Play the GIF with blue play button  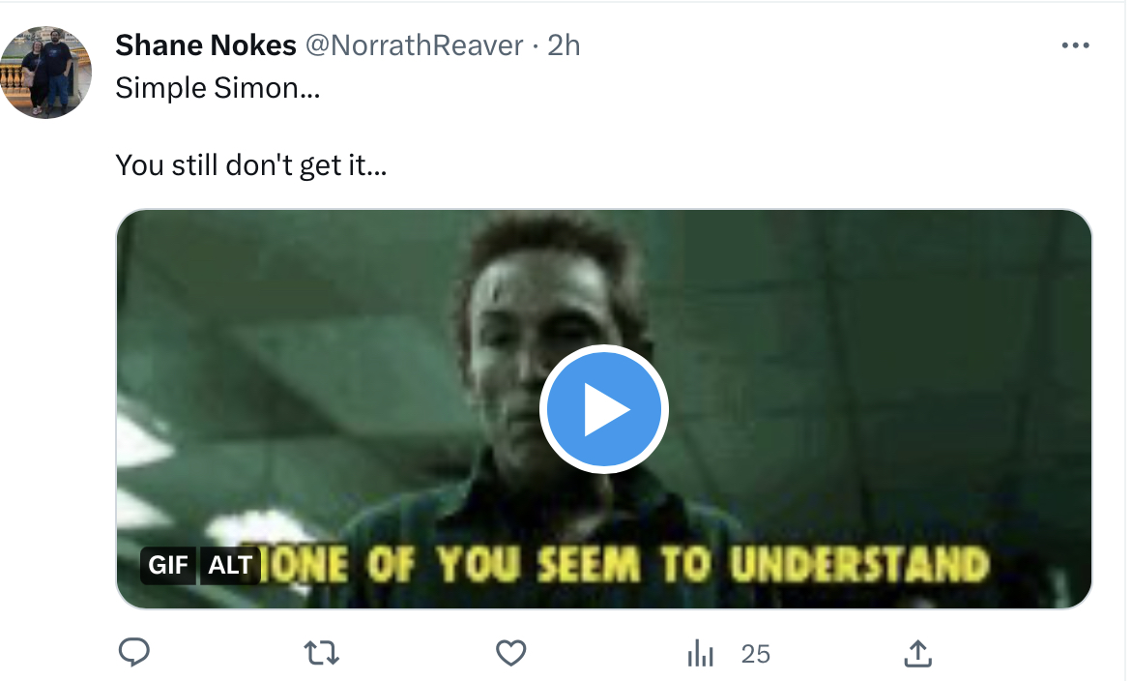[604, 409]
